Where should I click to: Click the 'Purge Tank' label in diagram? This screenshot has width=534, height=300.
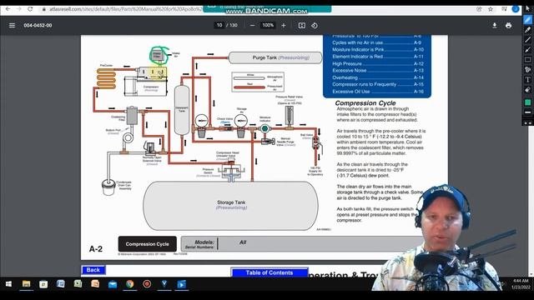pos(264,57)
